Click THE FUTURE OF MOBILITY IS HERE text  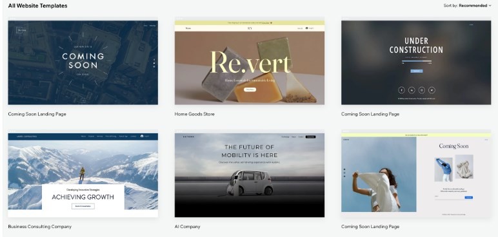250,151
